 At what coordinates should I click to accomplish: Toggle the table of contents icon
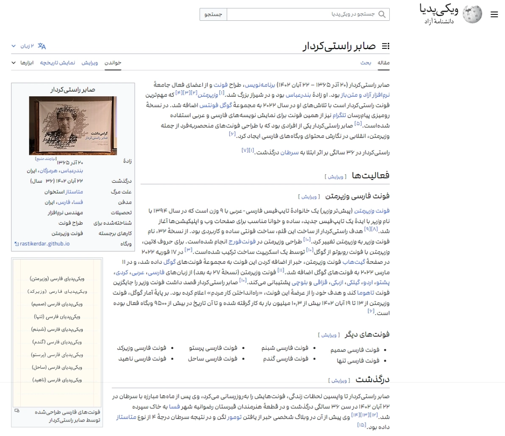point(386,46)
